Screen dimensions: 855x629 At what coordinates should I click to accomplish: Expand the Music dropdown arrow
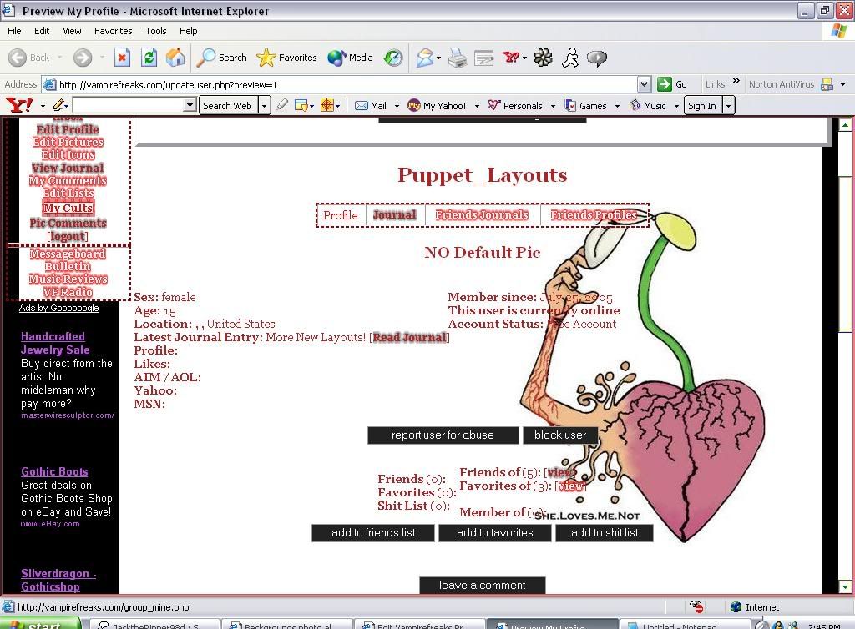pos(676,106)
